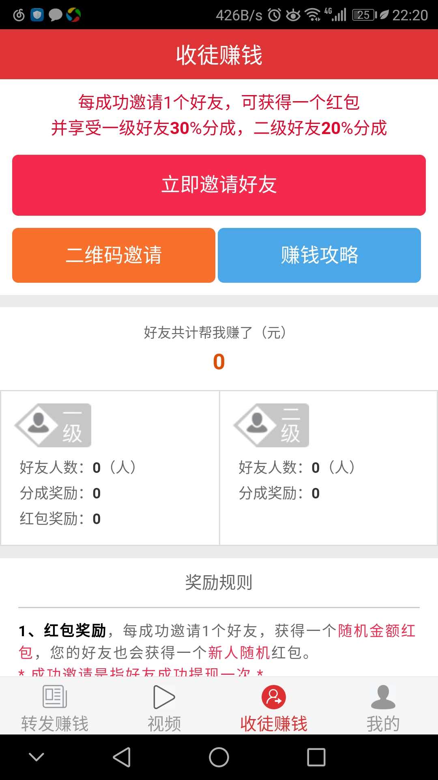Open the 视频 play icon
The image size is (438, 780).
click(x=164, y=697)
